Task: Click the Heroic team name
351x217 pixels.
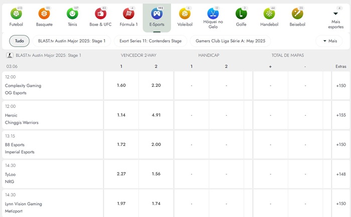Action: (11, 115)
